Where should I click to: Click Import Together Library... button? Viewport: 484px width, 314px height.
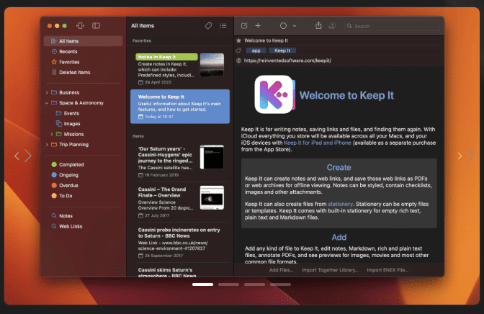(330, 270)
